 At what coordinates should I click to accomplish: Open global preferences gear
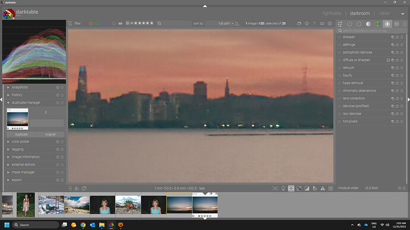[x=330, y=24]
